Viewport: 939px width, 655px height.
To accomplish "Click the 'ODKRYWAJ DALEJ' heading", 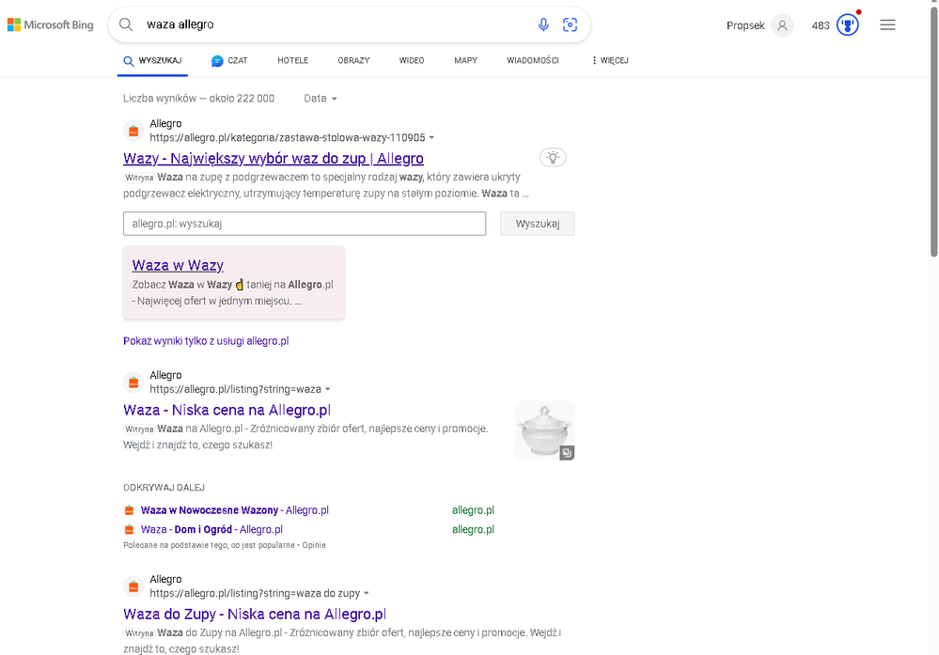I will point(164,488).
